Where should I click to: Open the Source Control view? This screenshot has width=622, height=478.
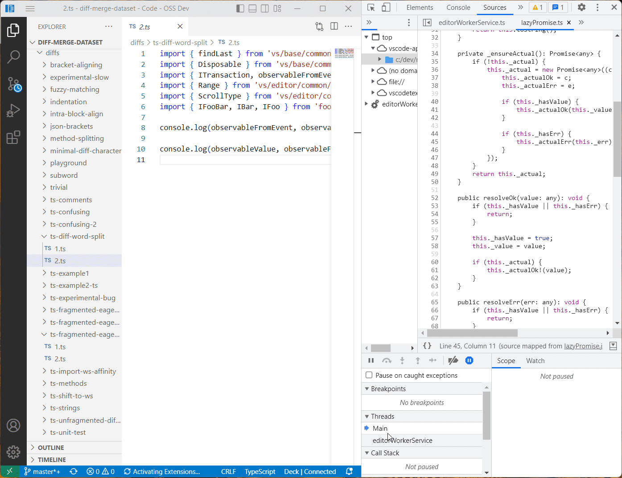point(13,84)
